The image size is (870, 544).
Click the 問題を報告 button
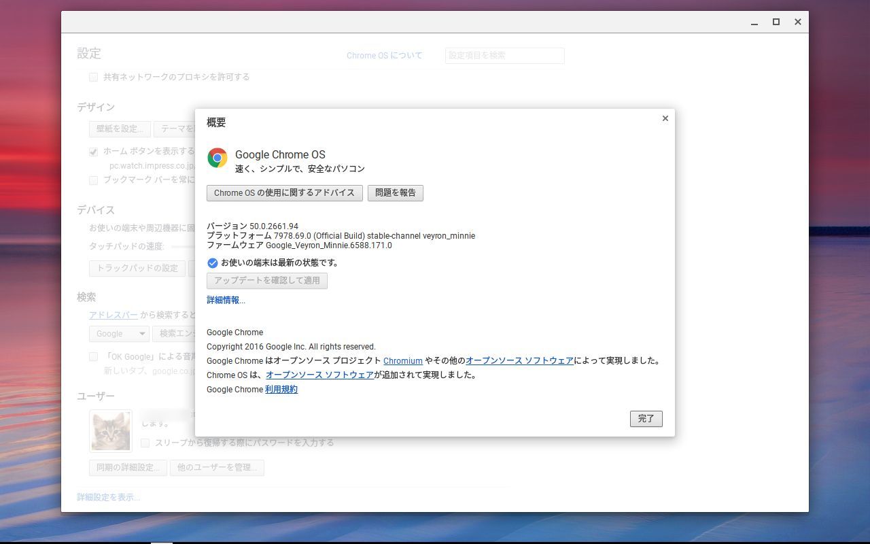396,193
